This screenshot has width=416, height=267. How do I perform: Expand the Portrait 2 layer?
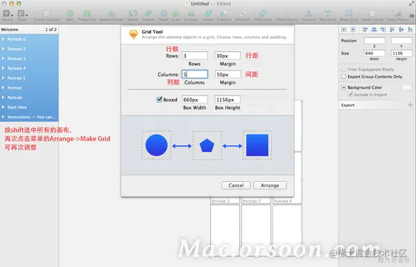3,49
